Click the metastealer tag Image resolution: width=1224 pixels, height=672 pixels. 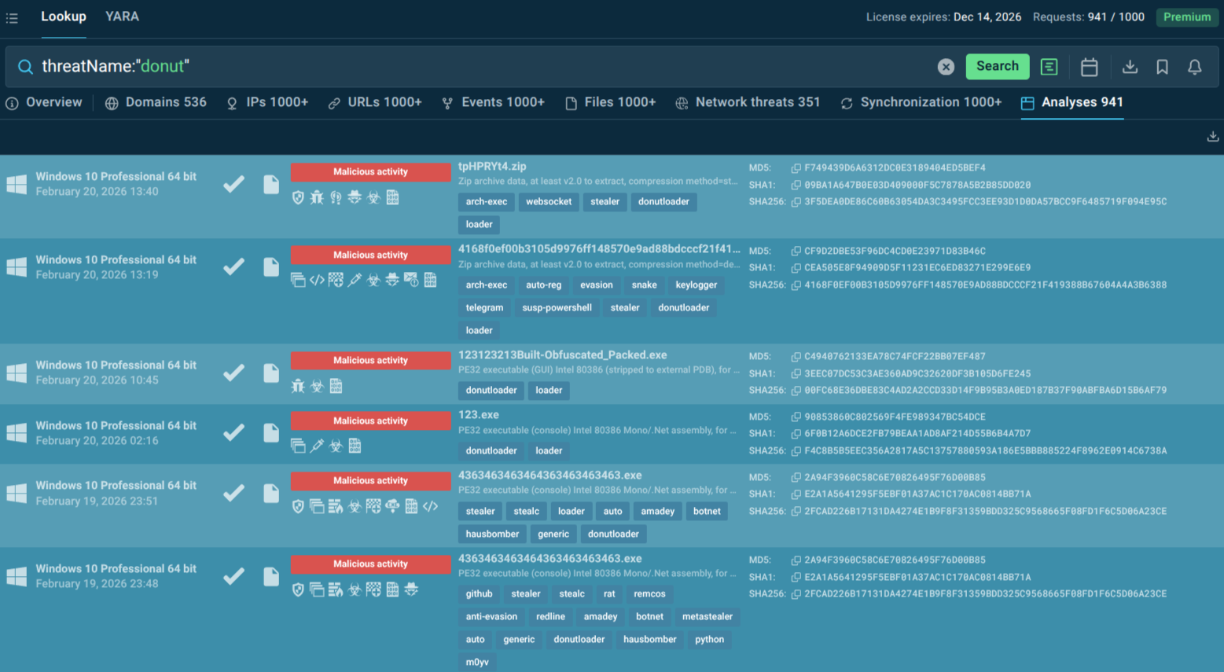tap(707, 617)
